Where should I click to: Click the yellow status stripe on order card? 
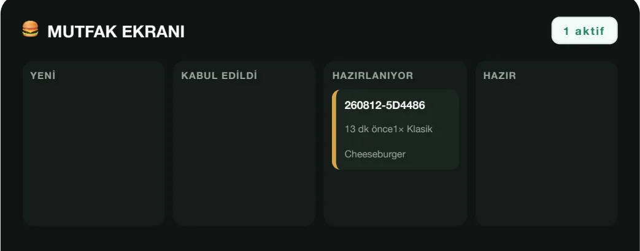[334, 130]
